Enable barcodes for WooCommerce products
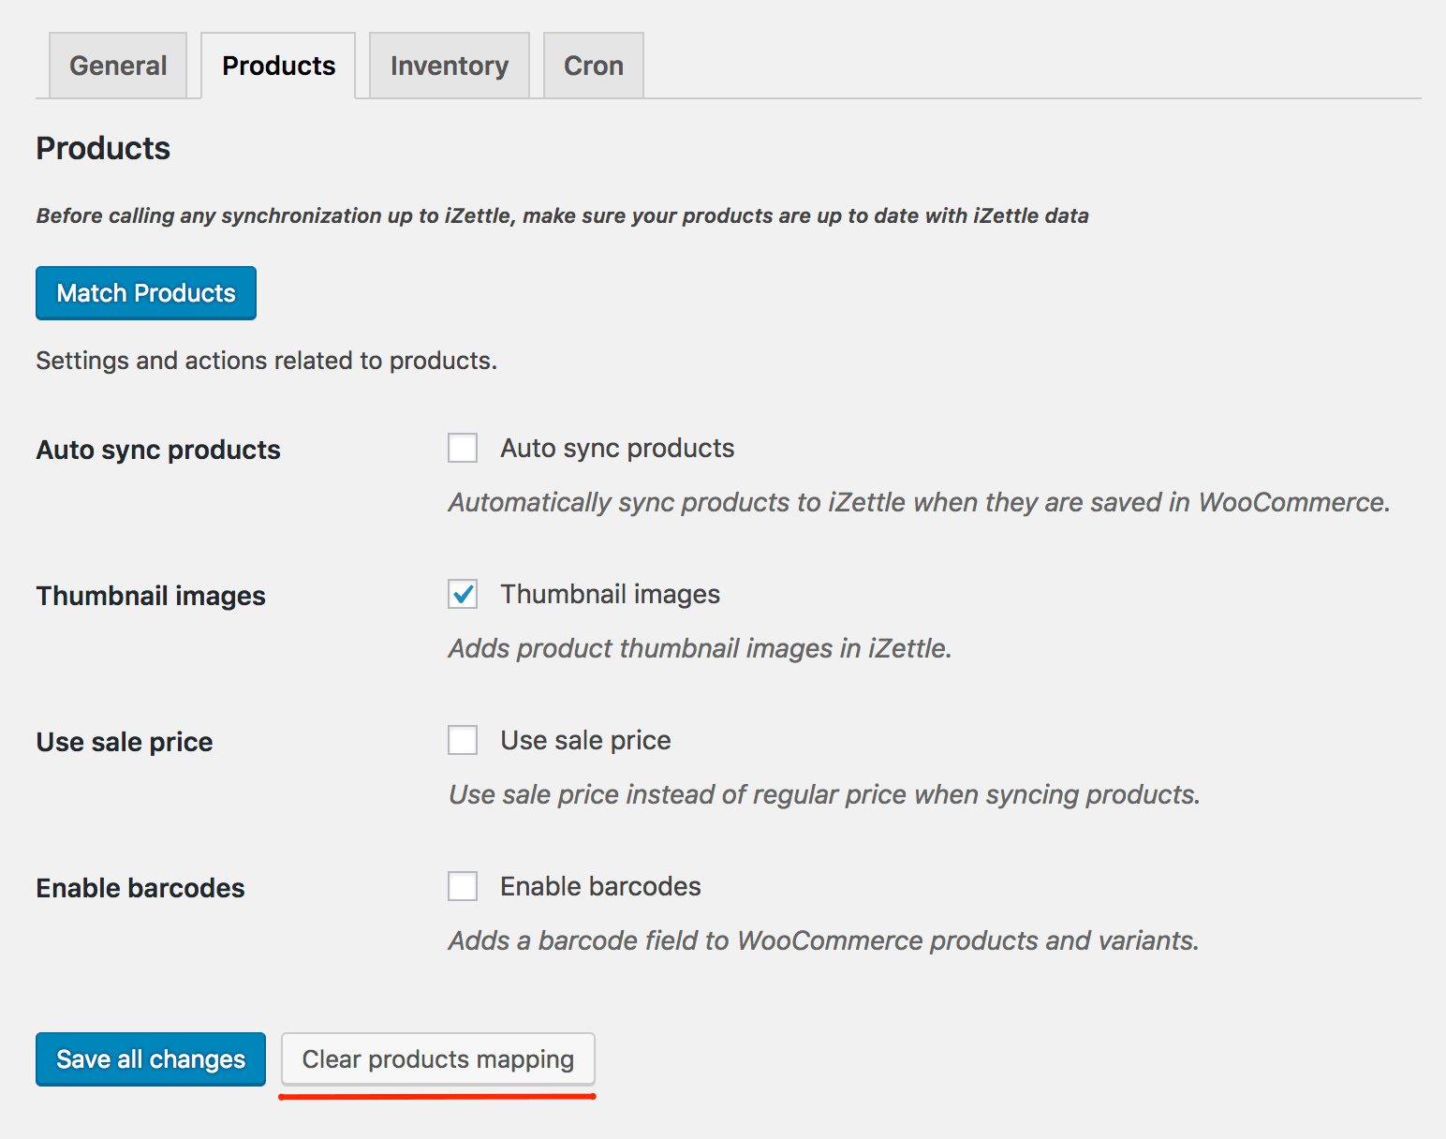 462,886
